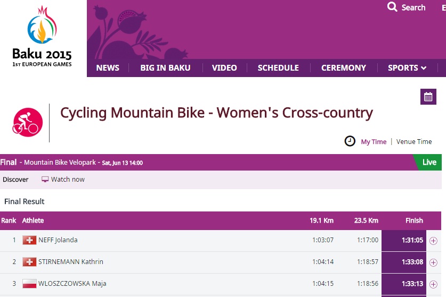Switch to Venue Time display
The image size is (446, 297).
[414, 141]
